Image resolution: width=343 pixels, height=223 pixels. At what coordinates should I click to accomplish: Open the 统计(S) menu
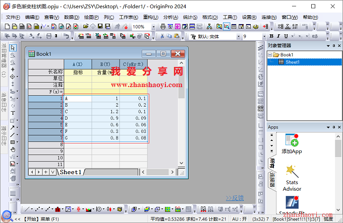pos(190,17)
